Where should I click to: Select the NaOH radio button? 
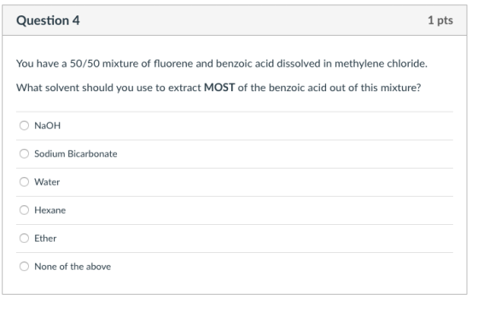coord(24,125)
